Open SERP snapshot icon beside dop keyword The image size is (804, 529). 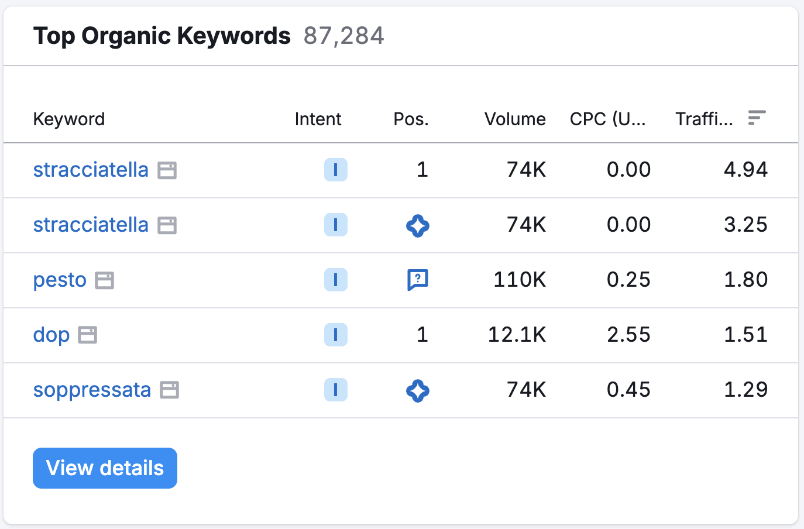tap(88, 335)
